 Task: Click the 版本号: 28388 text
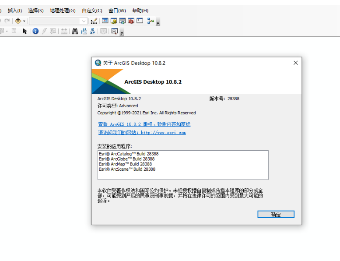click(224, 99)
